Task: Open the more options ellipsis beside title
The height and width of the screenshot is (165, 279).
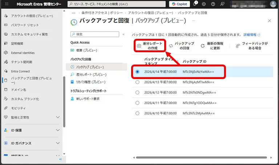Action: point(194,21)
